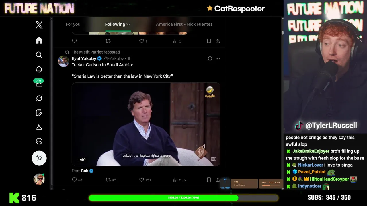Open America First - Nick Fuentes tab
367x206 pixels.
pyautogui.click(x=184, y=24)
